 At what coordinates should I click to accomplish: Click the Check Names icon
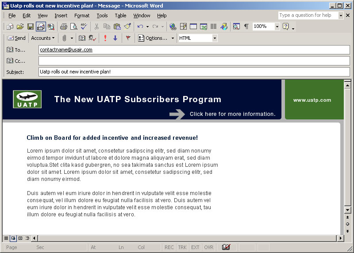[x=92, y=38]
